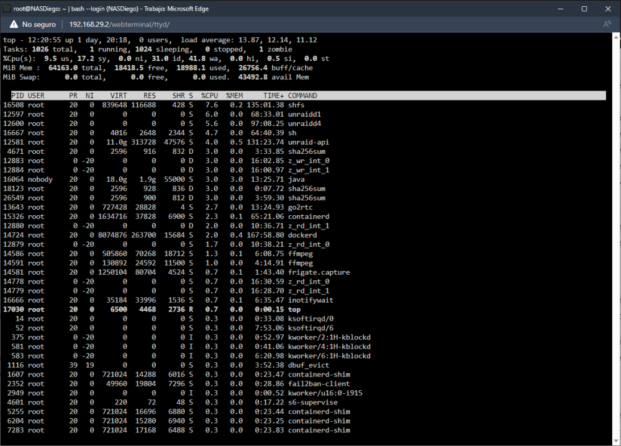This screenshot has width=621, height=446.
Task: Click PID 4671 of sha256sum
Action: coord(16,151)
